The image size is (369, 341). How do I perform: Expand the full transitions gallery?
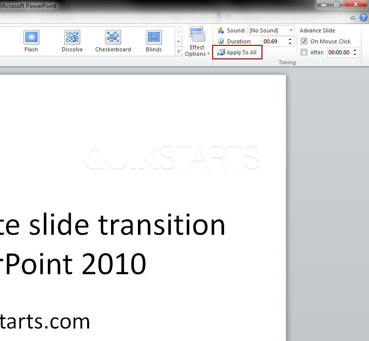pyautogui.click(x=178, y=51)
